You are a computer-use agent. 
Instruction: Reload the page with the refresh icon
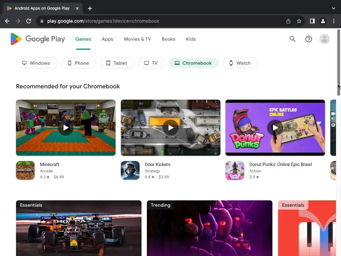pos(29,21)
